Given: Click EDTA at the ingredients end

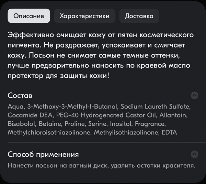Looking at the screenshot, I should point(169,132).
